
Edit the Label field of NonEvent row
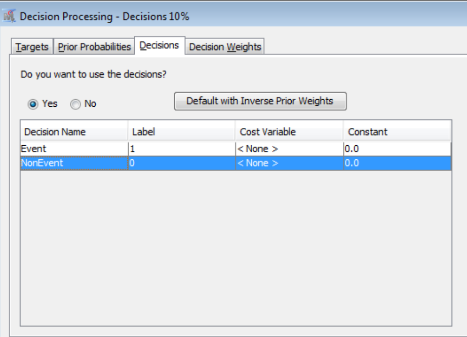181,163
